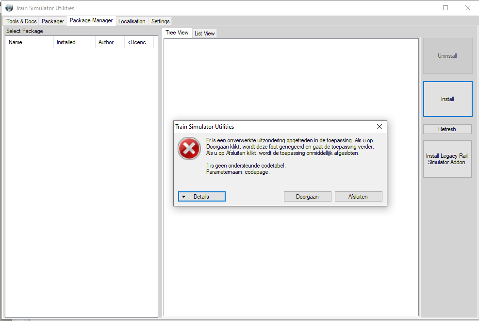The height and width of the screenshot is (321, 479).
Task: Click the Licence column header
Action: tap(139, 42)
